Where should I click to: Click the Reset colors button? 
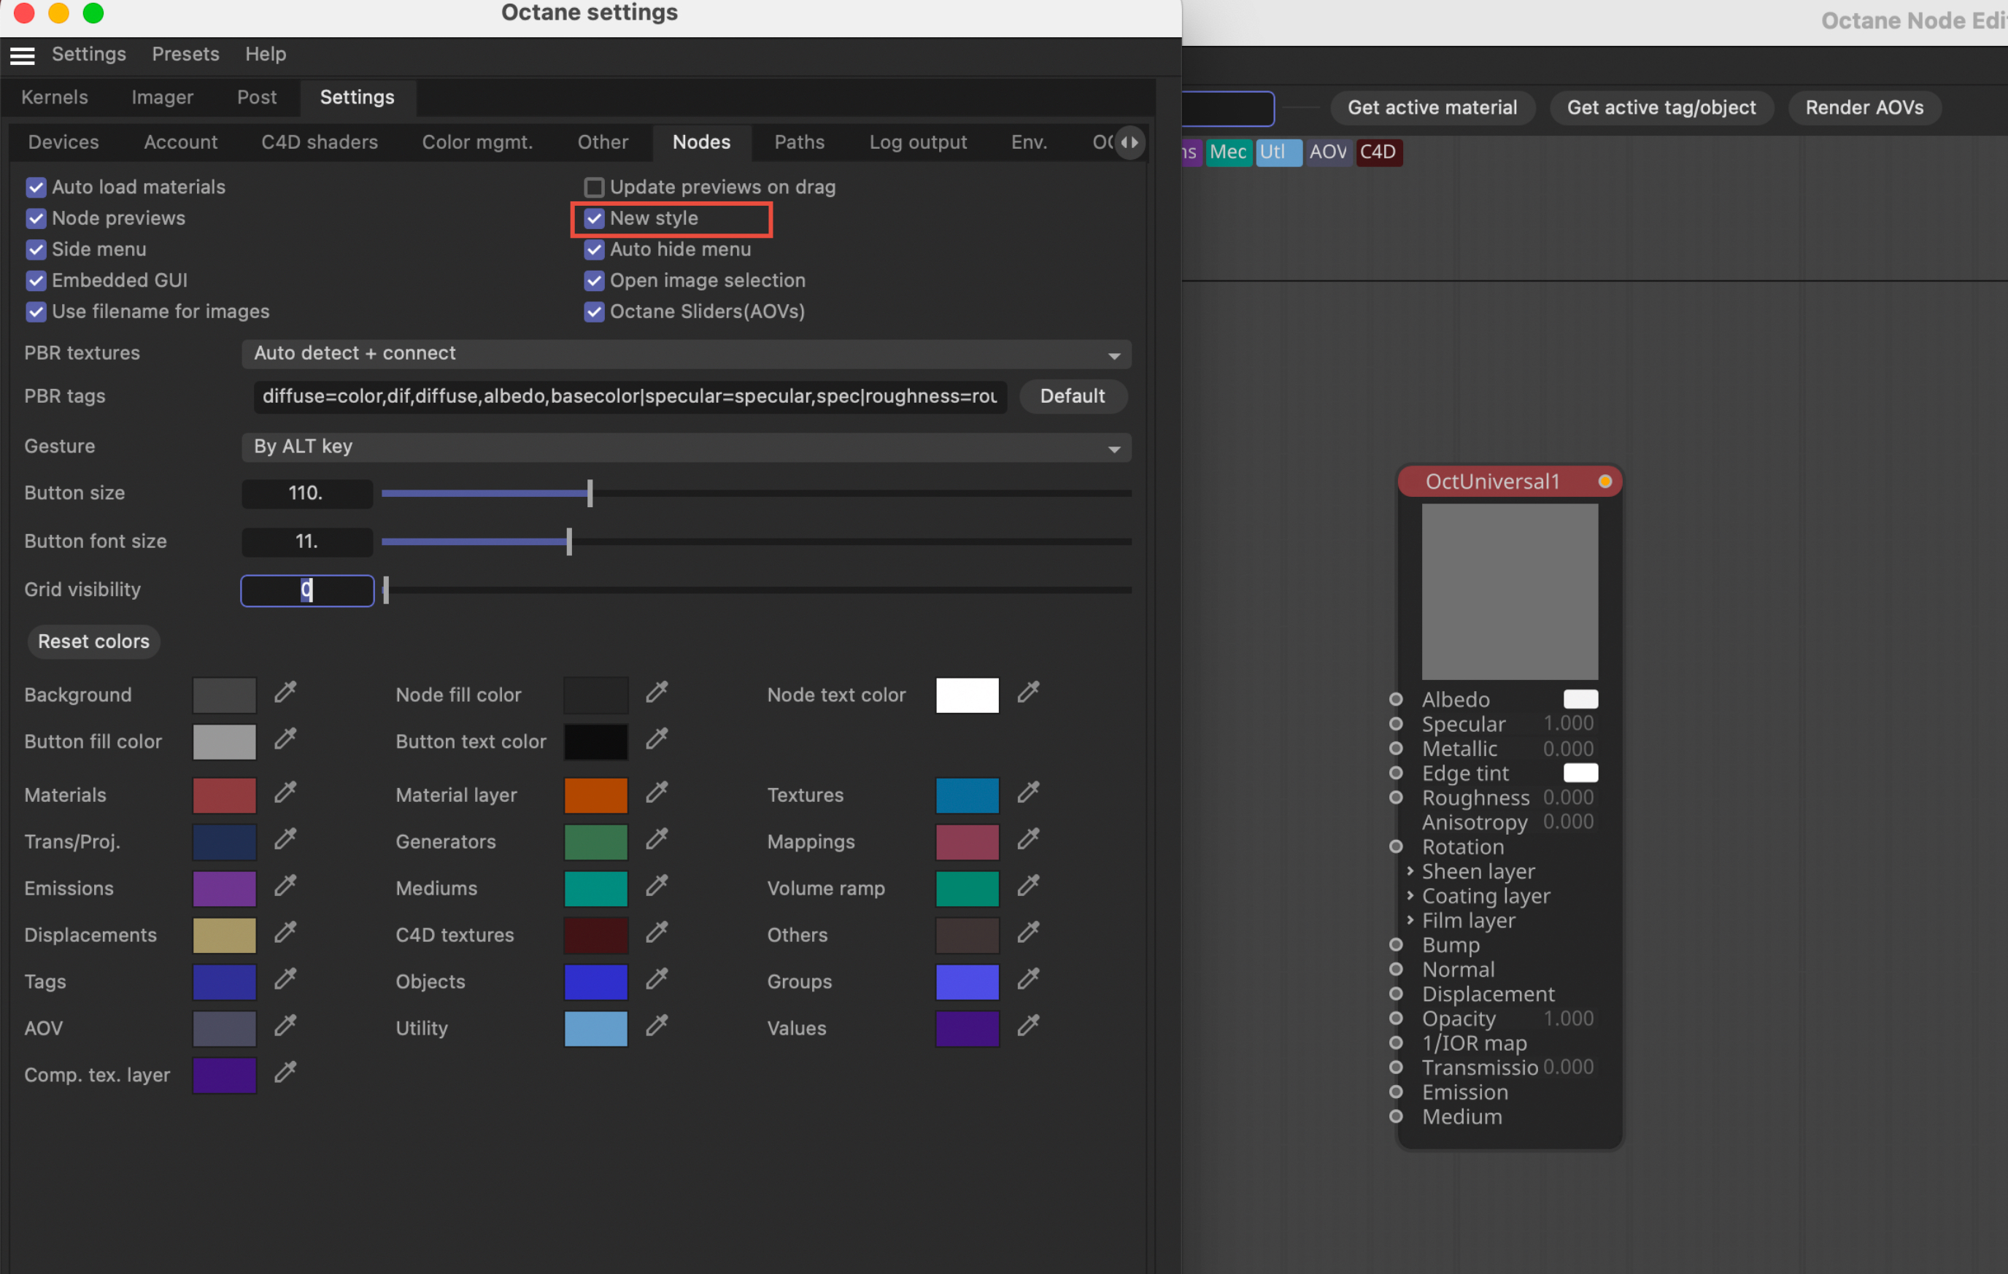(93, 642)
